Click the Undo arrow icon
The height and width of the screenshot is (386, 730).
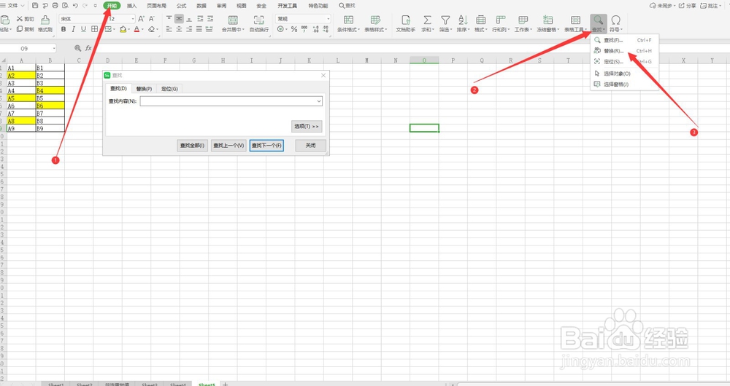click(x=75, y=6)
